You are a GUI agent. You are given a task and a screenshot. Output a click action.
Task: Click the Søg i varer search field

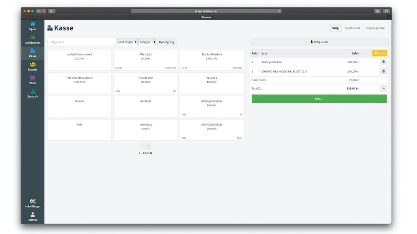click(x=81, y=42)
